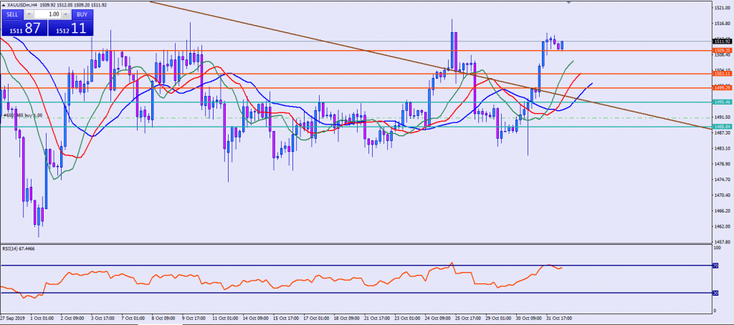Click the RSI 30 oversold level tag

tap(716, 293)
